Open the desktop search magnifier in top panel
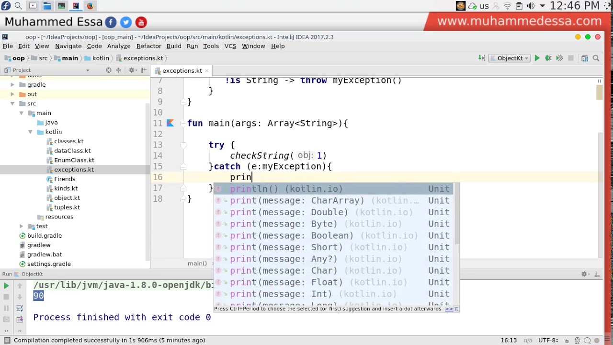Viewport: 613px width, 345px height. [18, 6]
